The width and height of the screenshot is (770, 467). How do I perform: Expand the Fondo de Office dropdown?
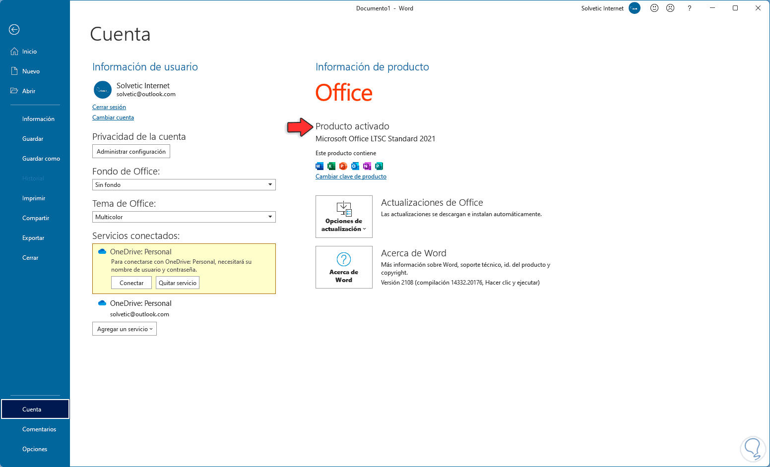pyautogui.click(x=184, y=185)
